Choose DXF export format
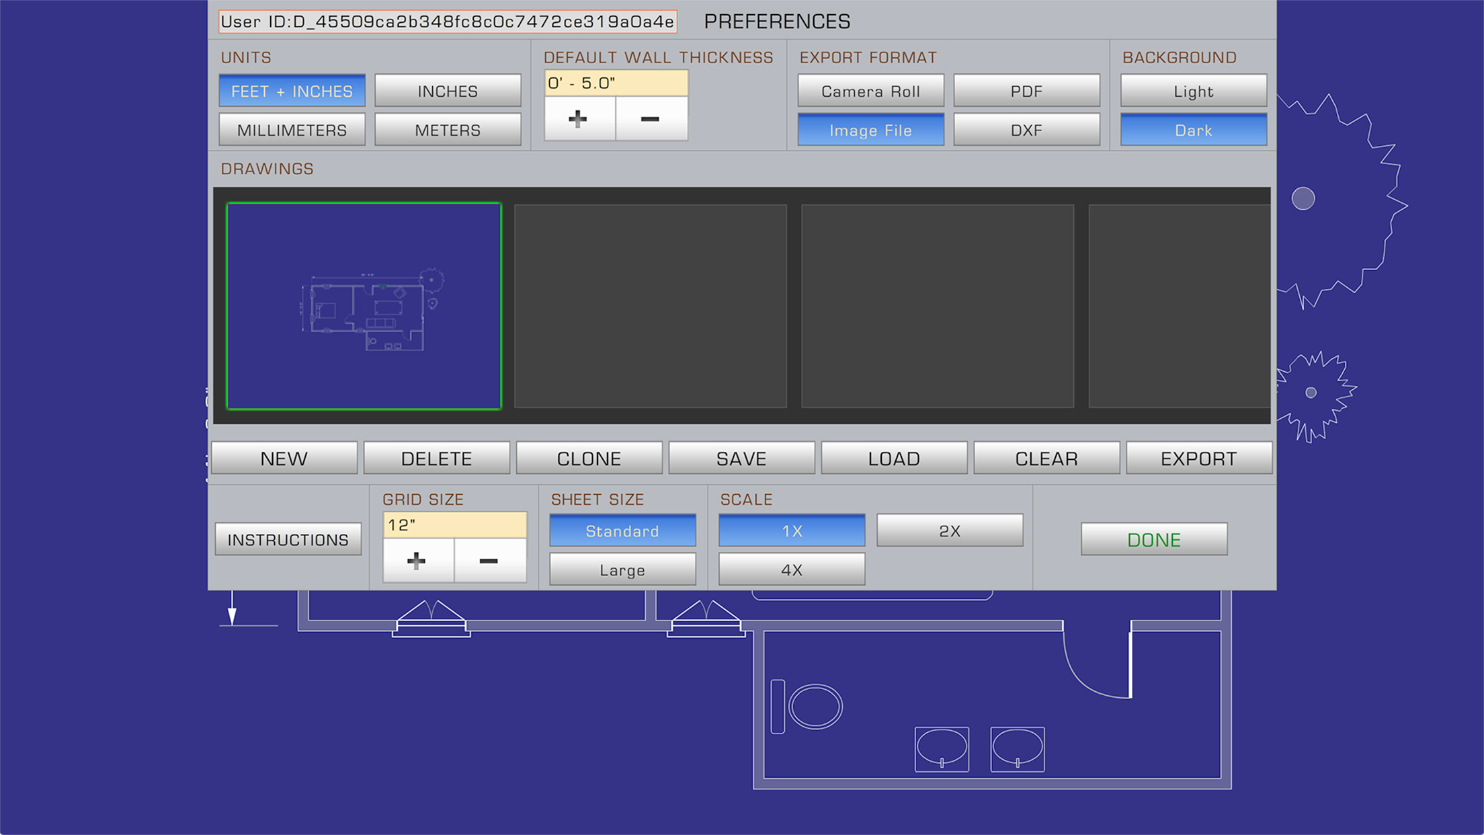The width and height of the screenshot is (1484, 835). 1027,130
